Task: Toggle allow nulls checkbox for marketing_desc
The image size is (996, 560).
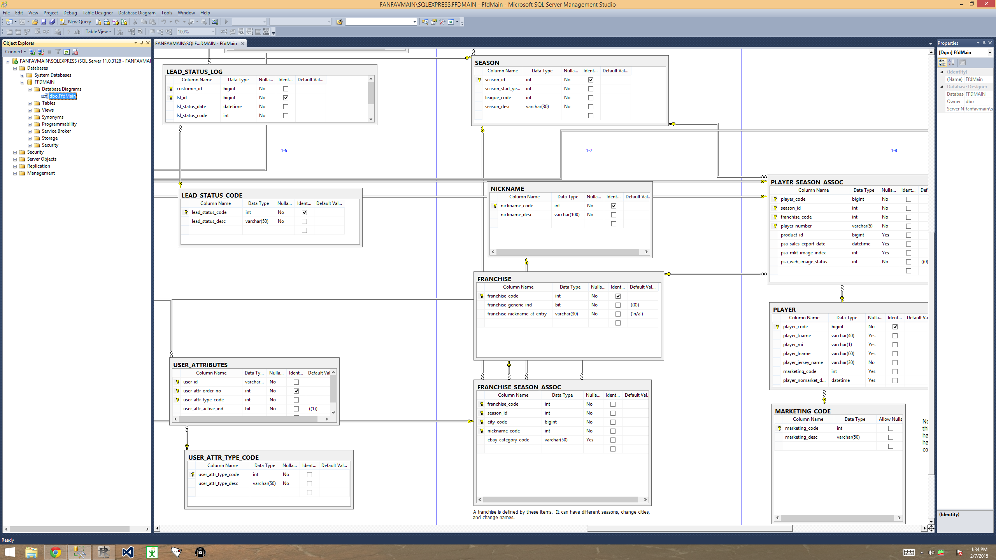Action: click(x=891, y=437)
